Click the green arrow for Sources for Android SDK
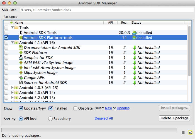The height and width of the screenshot is (139, 195). (x=135, y=83)
